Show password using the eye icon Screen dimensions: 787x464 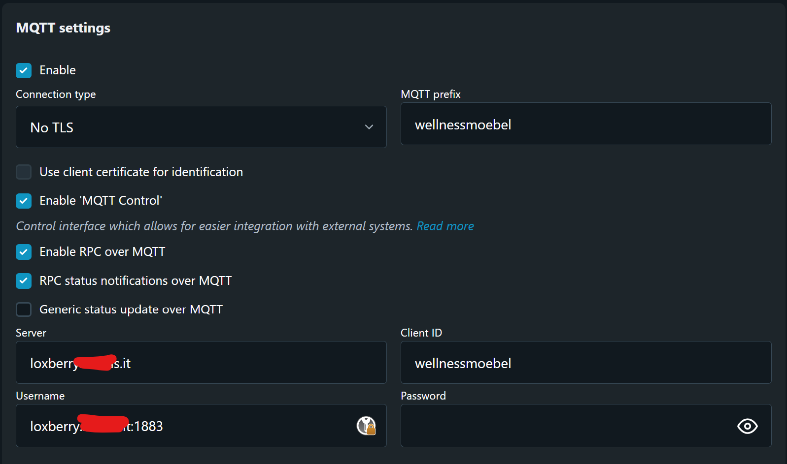coord(747,426)
